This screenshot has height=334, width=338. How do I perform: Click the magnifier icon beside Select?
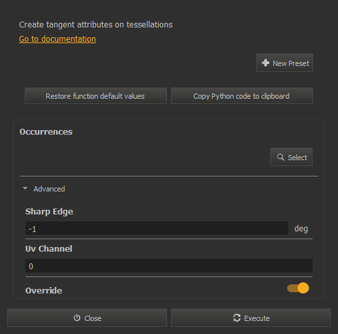point(281,157)
